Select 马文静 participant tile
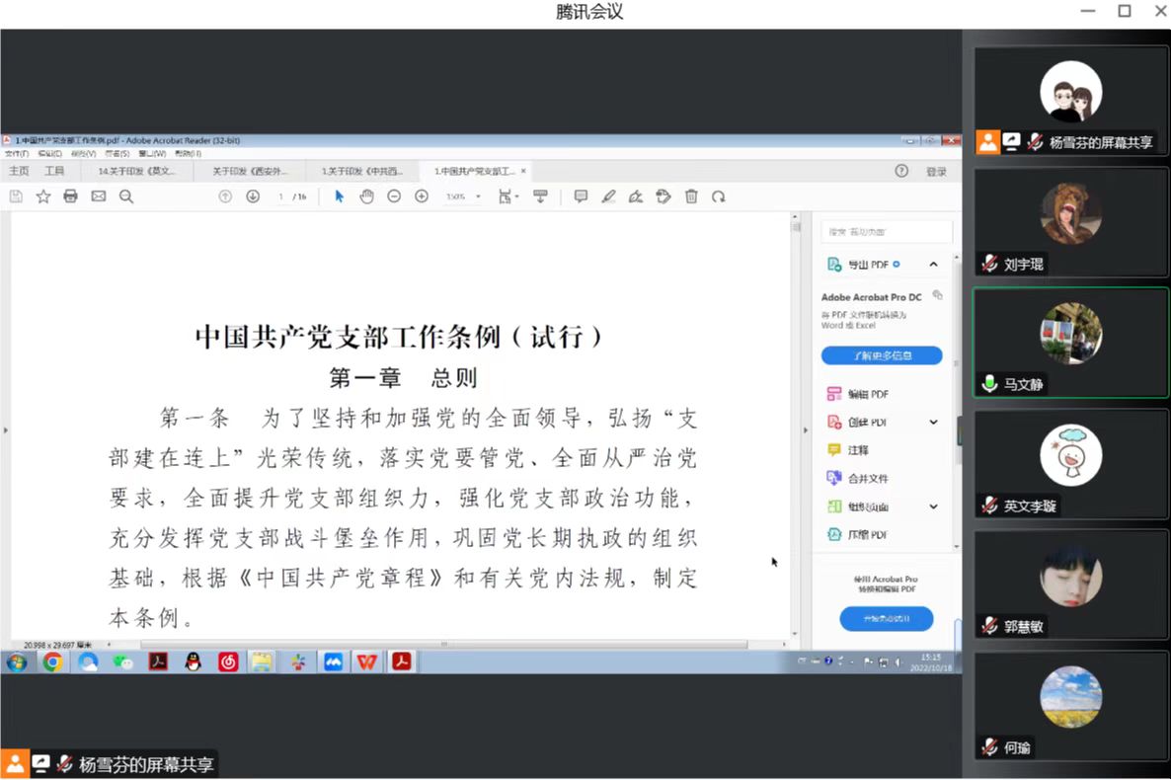1171x780 pixels. (x=1070, y=342)
